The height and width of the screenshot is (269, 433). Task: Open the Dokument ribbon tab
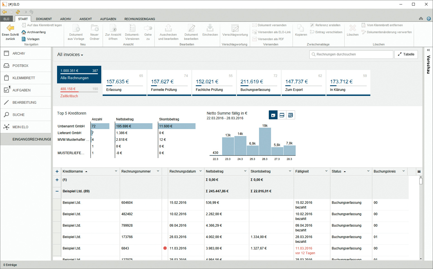[44, 19]
